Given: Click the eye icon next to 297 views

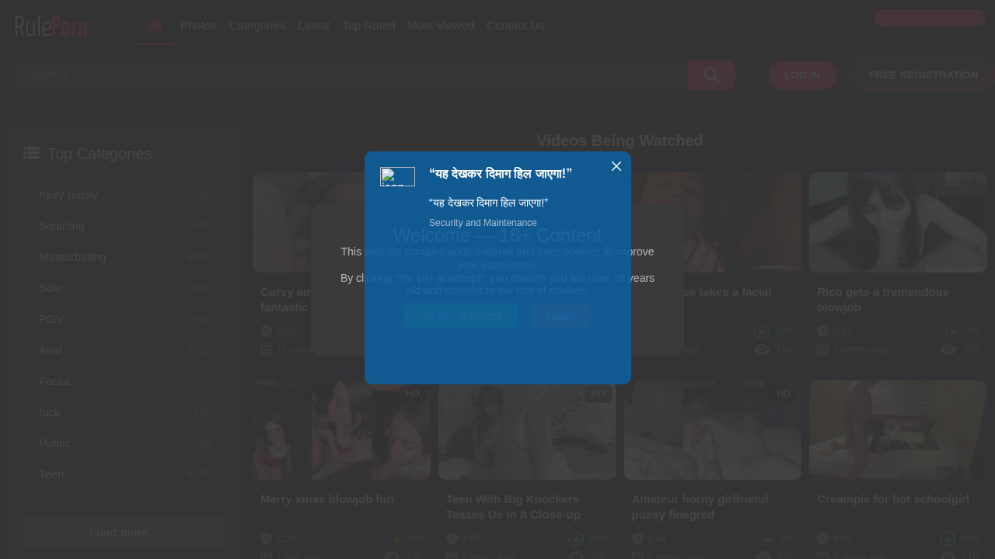Looking at the screenshot, I should tap(948, 349).
